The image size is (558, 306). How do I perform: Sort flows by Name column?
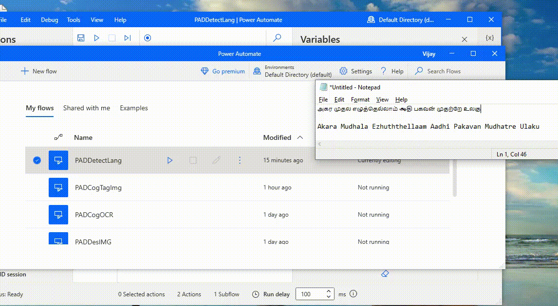click(x=83, y=137)
